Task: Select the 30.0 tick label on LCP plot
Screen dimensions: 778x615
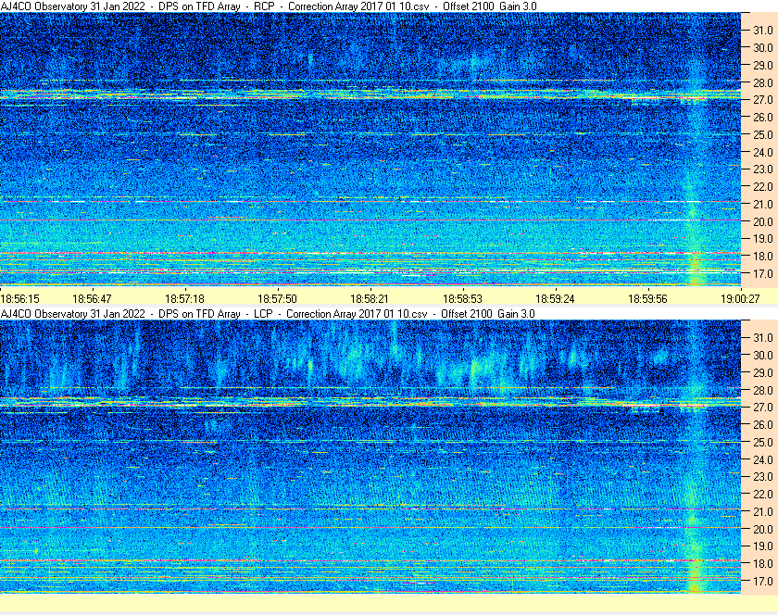Action: point(763,356)
